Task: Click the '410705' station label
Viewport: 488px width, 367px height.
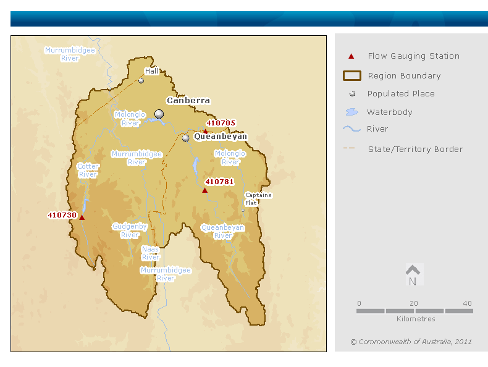Action: [221, 123]
